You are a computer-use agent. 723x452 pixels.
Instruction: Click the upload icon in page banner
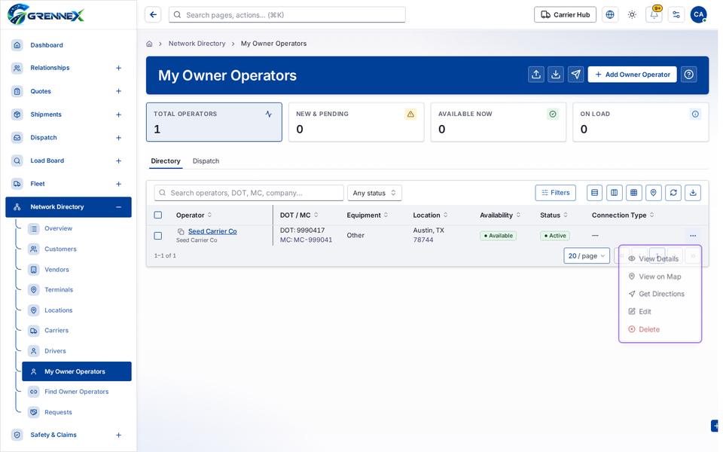[x=535, y=75]
